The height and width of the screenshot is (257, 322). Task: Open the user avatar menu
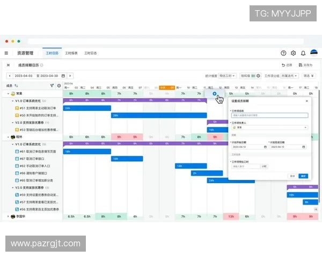pyautogui.click(x=314, y=53)
